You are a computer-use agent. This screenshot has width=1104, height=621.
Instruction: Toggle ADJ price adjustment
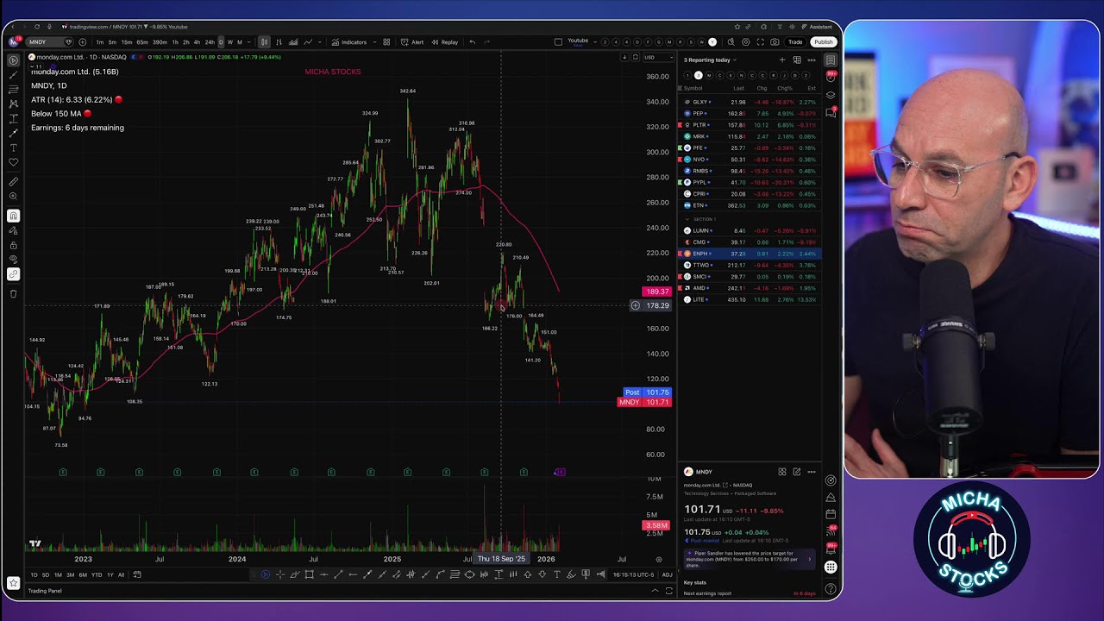[x=667, y=574]
